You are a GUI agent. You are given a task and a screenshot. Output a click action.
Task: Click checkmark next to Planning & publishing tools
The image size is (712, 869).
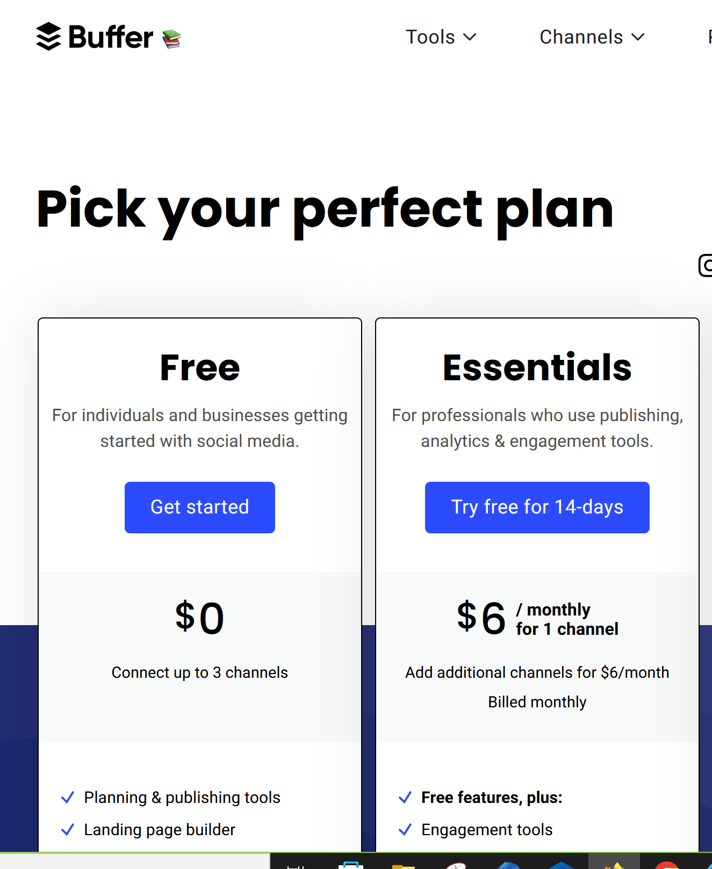tap(68, 798)
